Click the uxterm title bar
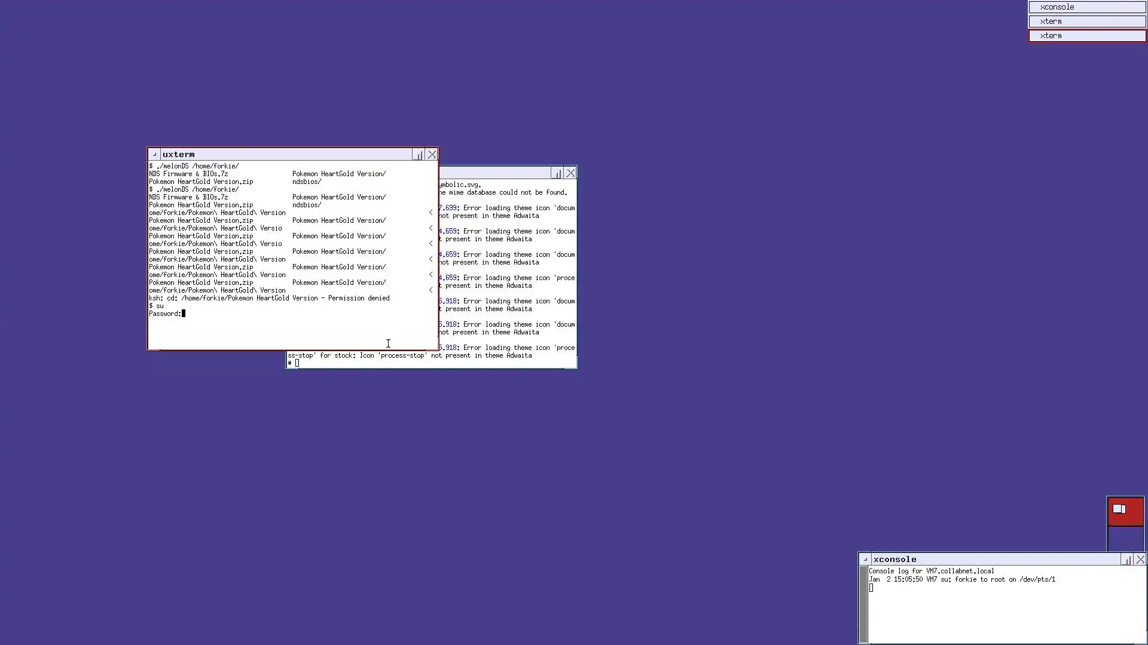The image size is (1148, 645). 287,155
